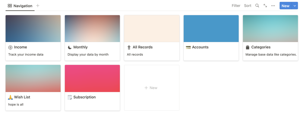Open the Filter menu

pos(236,6)
